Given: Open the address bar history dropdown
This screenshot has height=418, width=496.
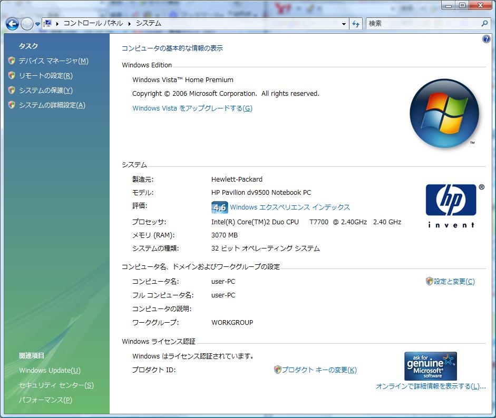Looking at the screenshot, I should coord(344,24).
